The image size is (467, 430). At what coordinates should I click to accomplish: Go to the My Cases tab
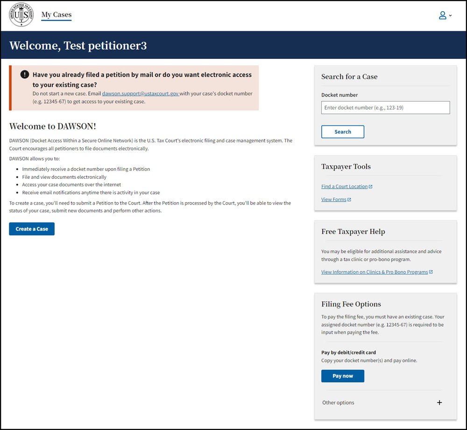coord(57,15)
